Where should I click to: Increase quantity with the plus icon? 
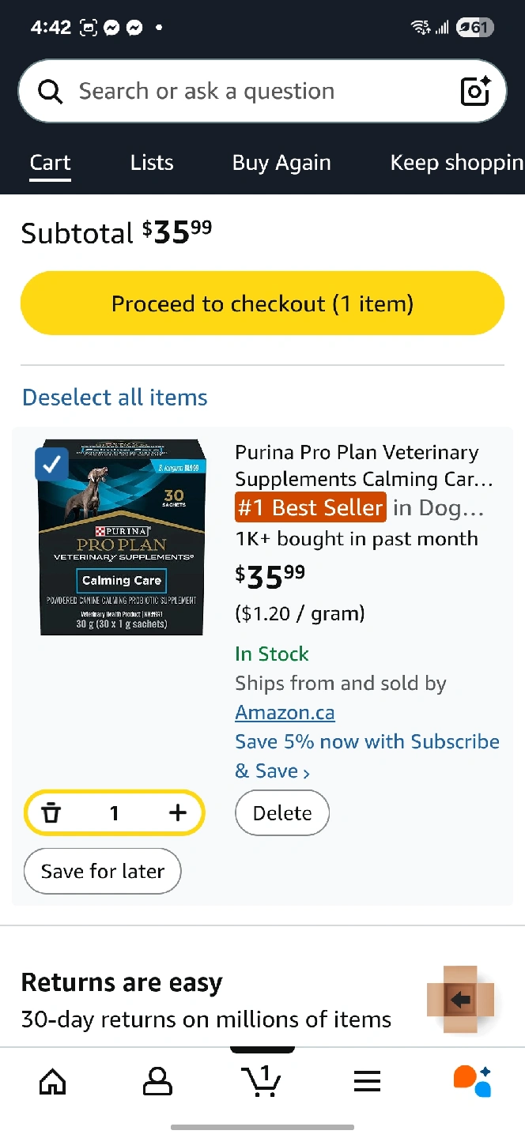tap(178, 812)
